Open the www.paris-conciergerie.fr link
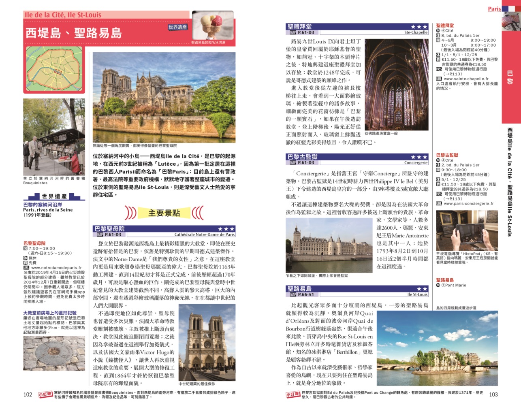 click(x=469, y=204)
